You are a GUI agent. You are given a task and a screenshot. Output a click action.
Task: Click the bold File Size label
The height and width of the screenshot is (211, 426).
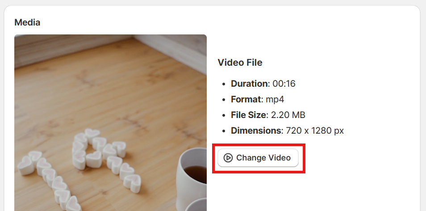coord(248,115)
